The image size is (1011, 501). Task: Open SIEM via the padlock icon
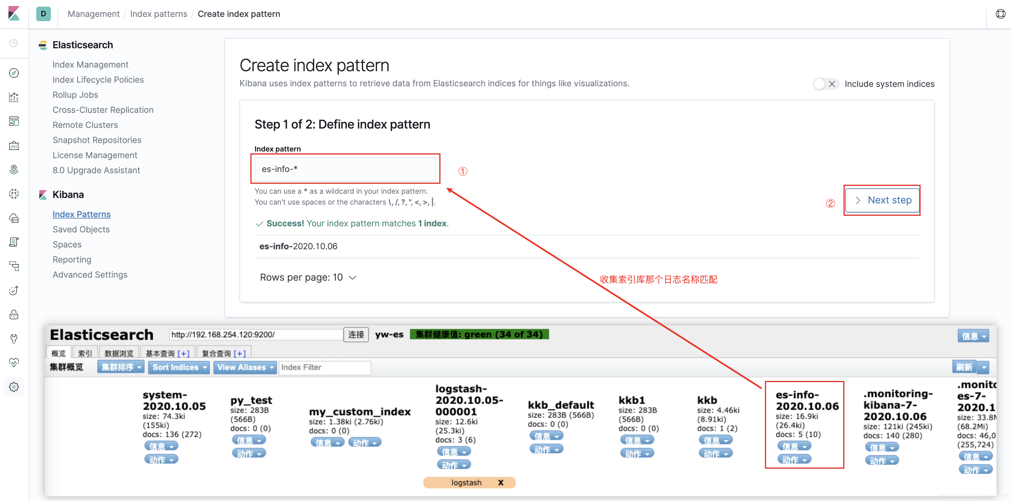click(14, 314)
